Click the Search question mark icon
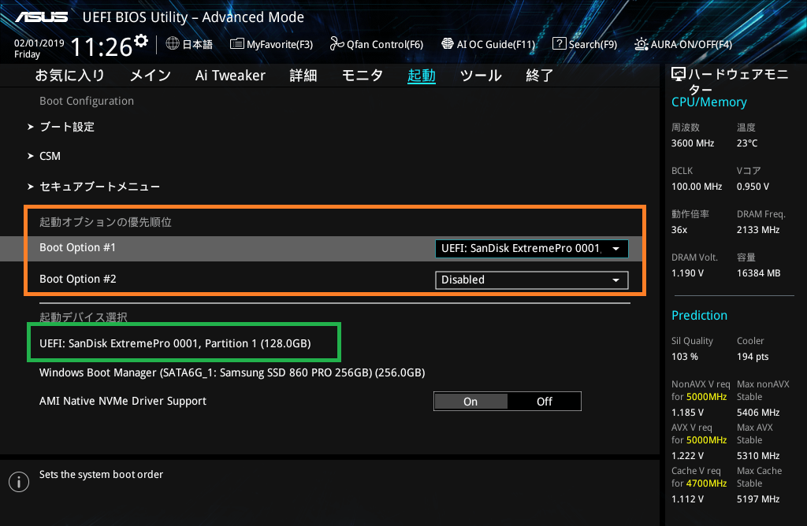 click(559, 44)
